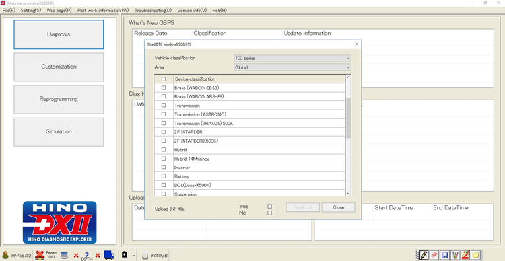Click the license Remain 1days icon
This screenshot has height=261, width=505.
[40, 255]
